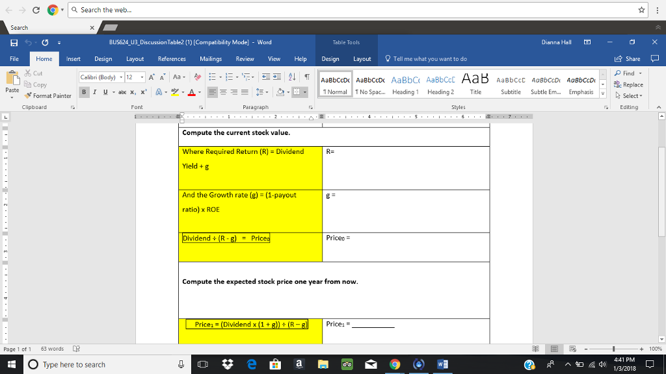Click the Sort button in Paragraph group
666x374 pixels.
tap(291, 77)
